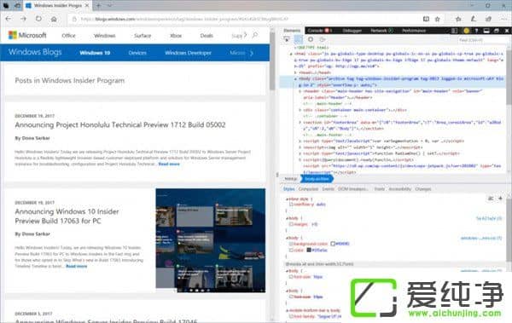The height and width of the screenshot is (323, 512).
Task: Open the tab preview chevron in tab bar
Action: (x=110, y=6)
